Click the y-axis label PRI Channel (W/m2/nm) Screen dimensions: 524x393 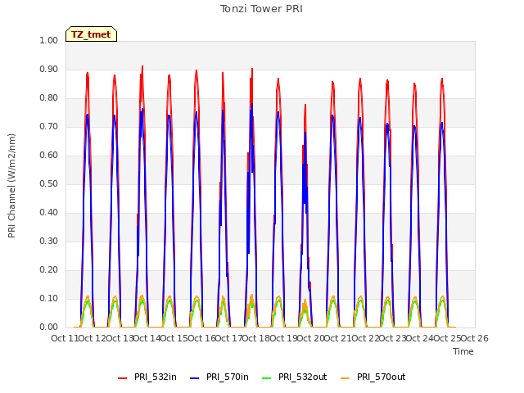(x=11, y=186)
